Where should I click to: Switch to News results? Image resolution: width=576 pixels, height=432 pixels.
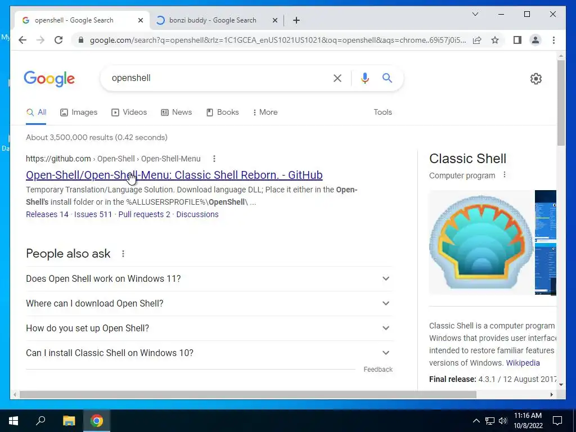pyautogui.click(x=176, y=112)
